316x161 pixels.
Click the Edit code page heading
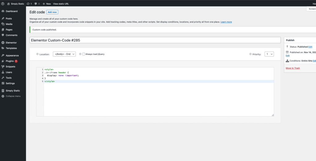pyautogui.click(x=37, y=12)
